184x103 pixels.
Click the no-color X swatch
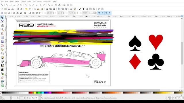1,93
